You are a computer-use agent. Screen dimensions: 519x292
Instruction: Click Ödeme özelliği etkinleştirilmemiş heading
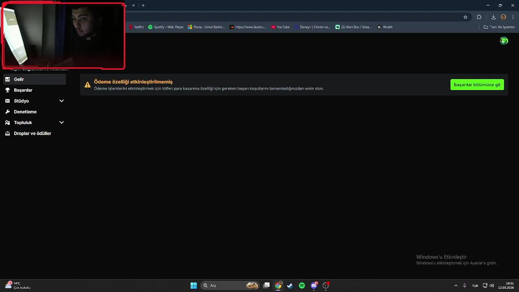click(133, 82)
